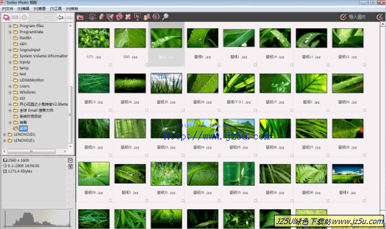Select the System Volume Information folder
The height and width of the screenshot is (229, 386).
coord(43,56)
